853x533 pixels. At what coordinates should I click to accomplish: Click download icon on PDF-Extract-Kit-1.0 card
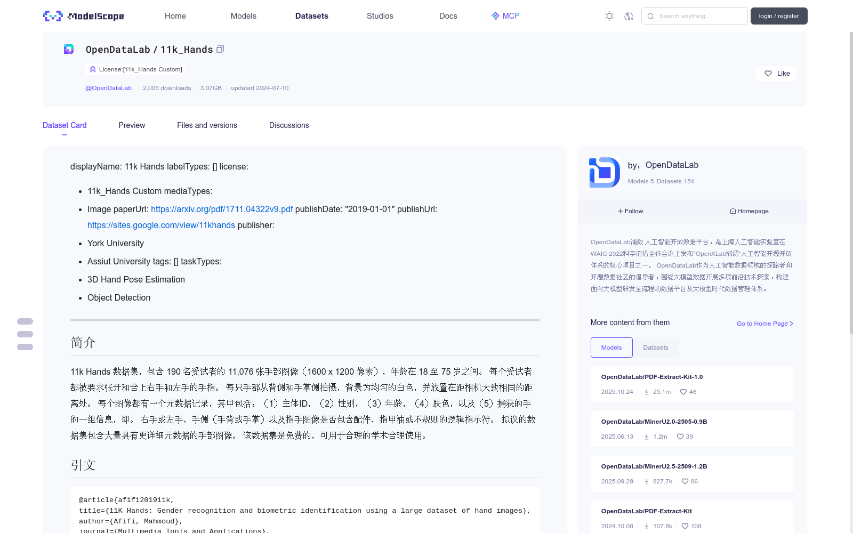[647, 392]
